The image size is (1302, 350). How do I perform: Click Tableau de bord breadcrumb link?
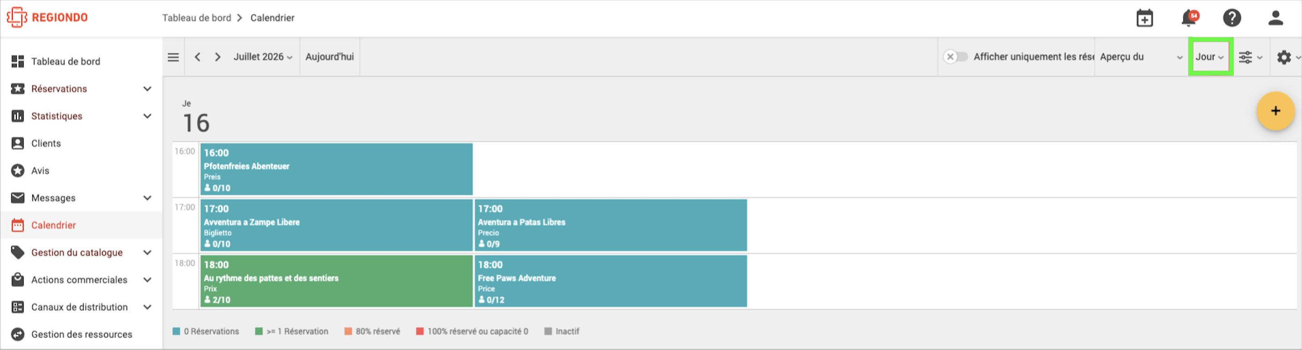point(196,18)
